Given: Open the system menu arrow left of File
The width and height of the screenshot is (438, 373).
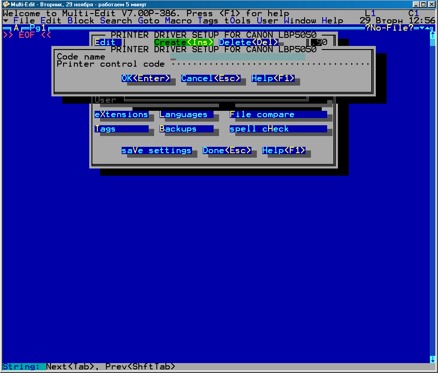Looking at the screenshot, I should point(5,21).
